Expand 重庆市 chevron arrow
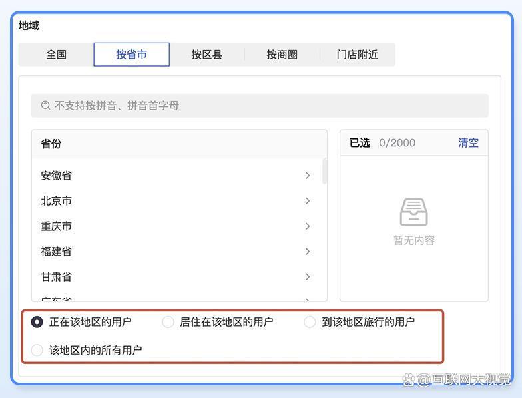522x398 pixels. [x=307, y=226]
